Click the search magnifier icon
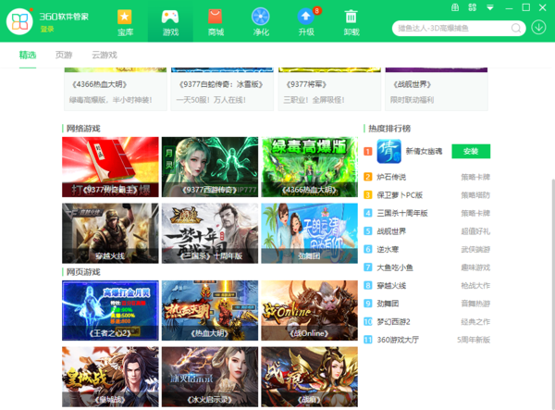 click(x=518, y=27)
